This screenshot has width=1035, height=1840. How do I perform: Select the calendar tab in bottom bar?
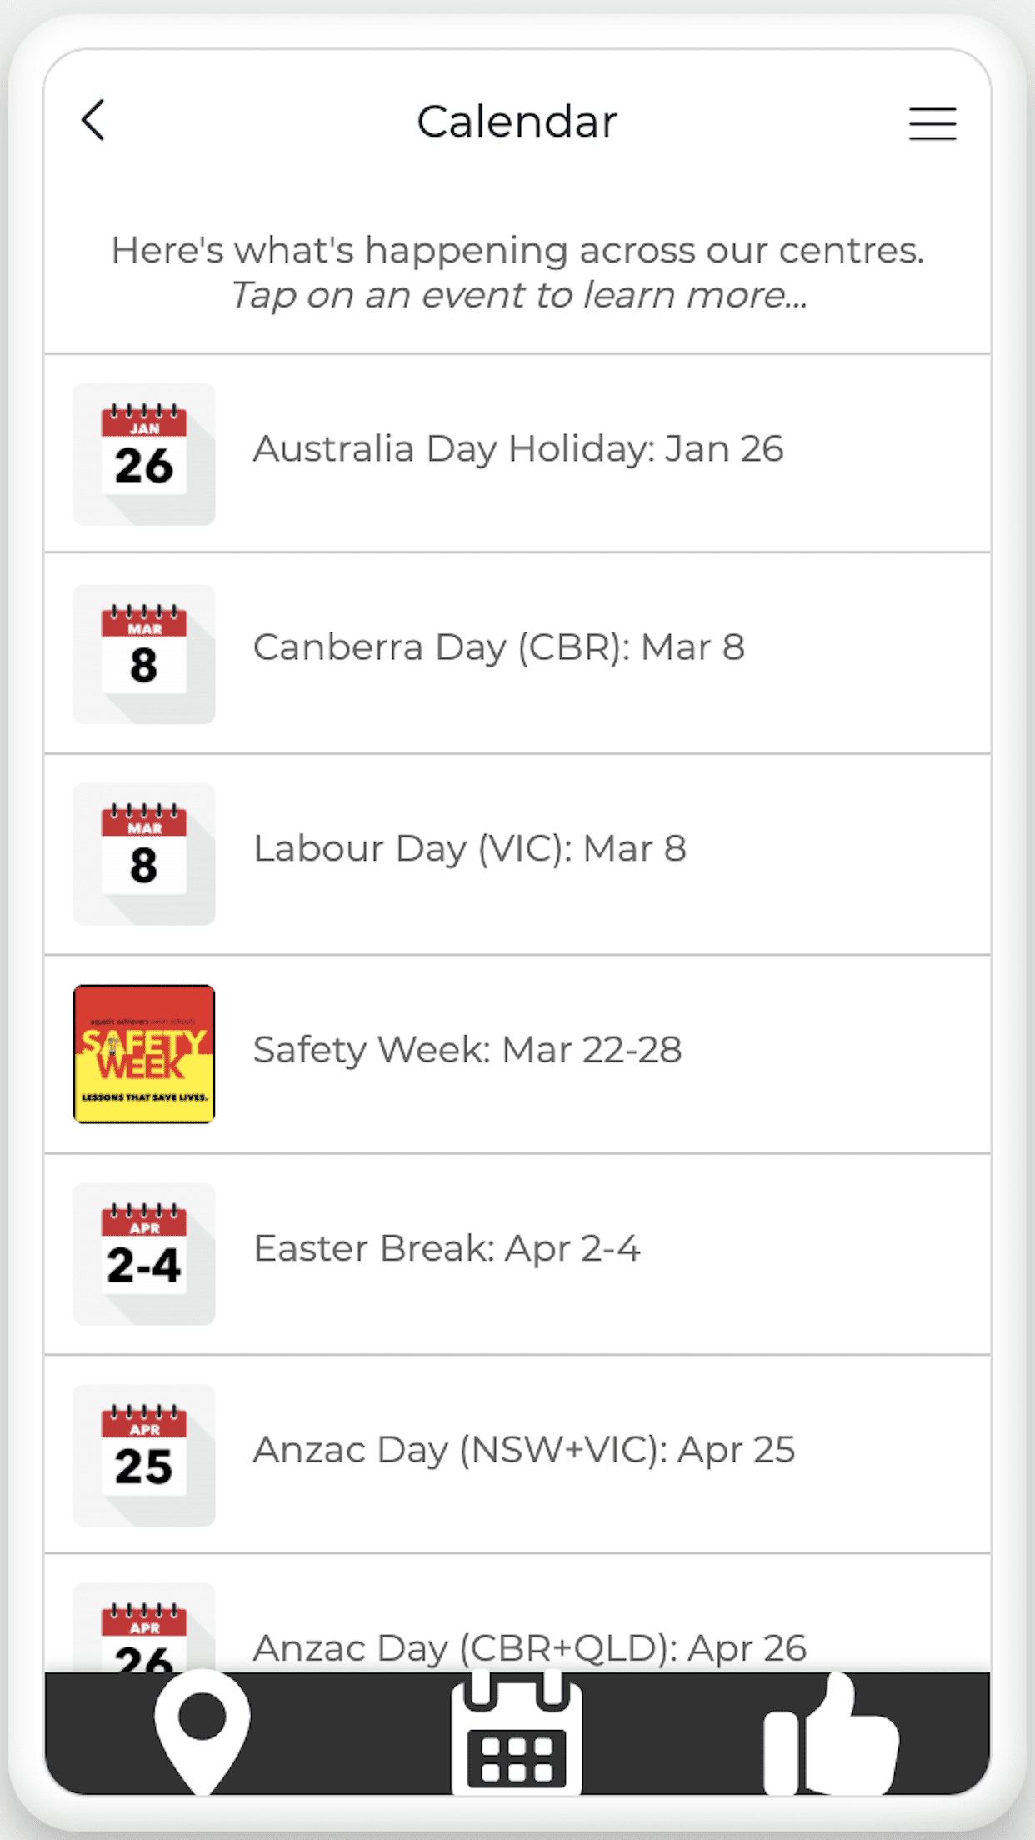[517, 1735]
